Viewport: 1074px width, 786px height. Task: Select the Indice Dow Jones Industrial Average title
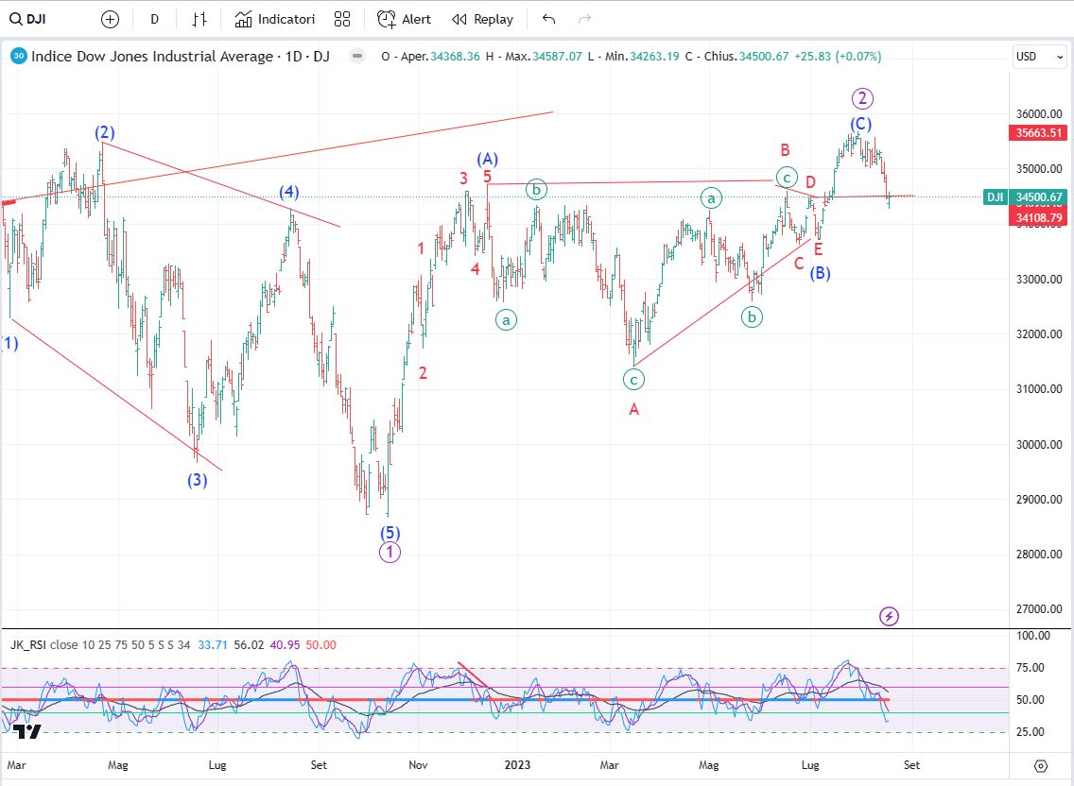pyautogui.click(x=152, y=56)
